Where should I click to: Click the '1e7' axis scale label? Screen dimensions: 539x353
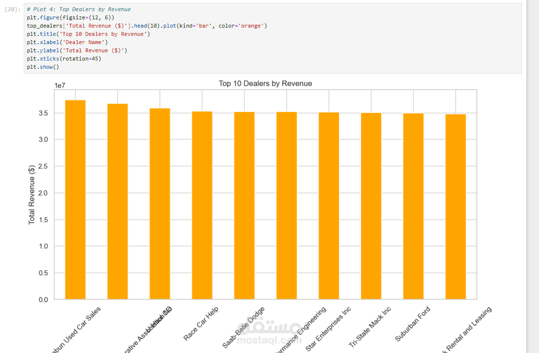[x=60, y=85]
